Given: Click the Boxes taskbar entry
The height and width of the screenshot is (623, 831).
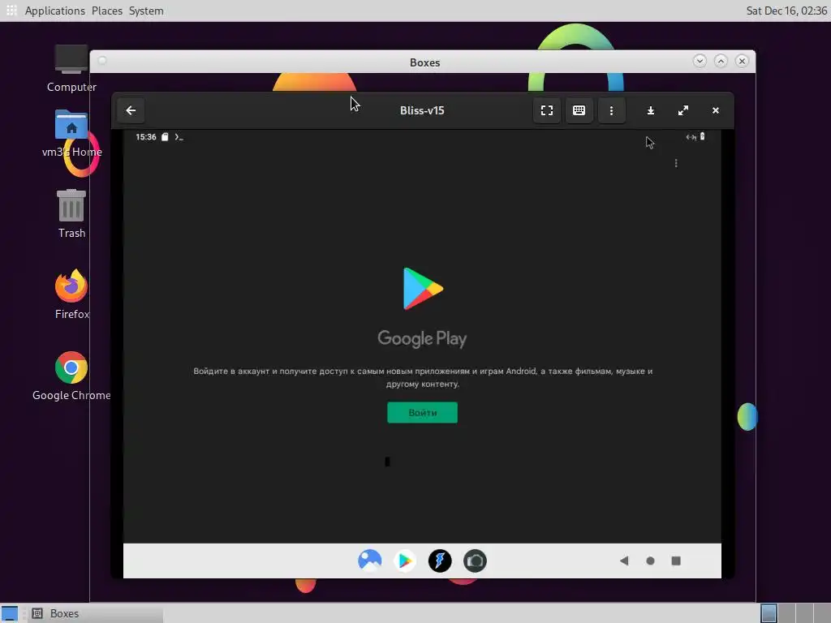Looking at the screenshot, I should tap(96, 613).
